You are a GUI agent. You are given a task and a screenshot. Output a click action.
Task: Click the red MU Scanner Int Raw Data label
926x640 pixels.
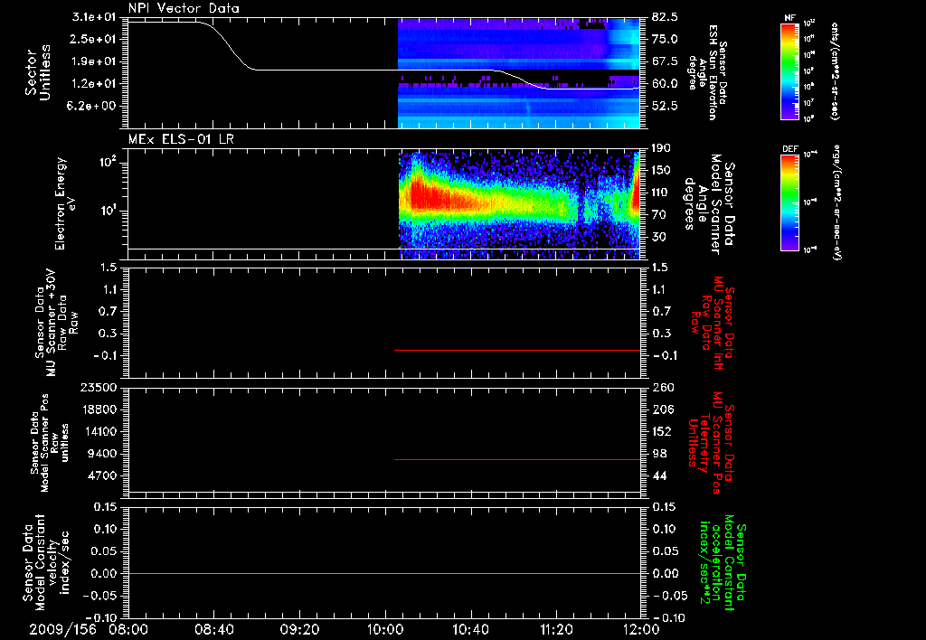[x=713, y=323]
